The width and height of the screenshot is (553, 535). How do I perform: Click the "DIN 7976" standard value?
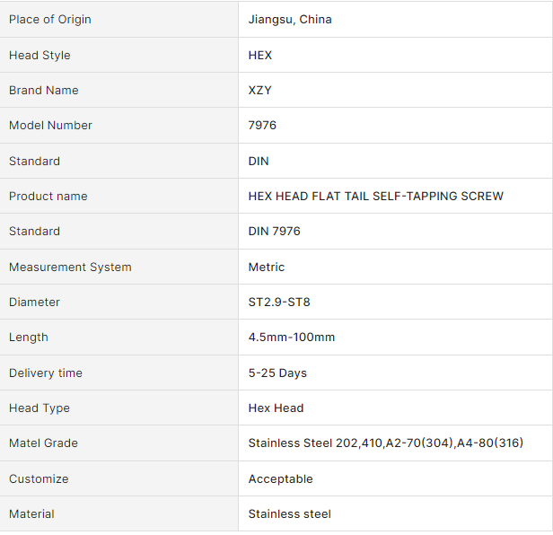coord(274,232)
